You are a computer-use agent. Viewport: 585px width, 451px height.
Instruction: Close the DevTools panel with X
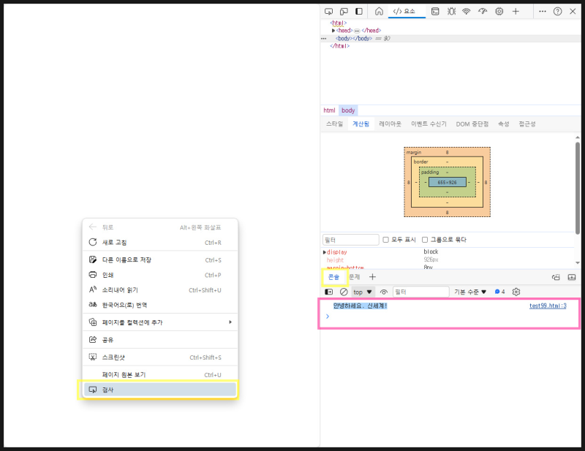[573, 11]
